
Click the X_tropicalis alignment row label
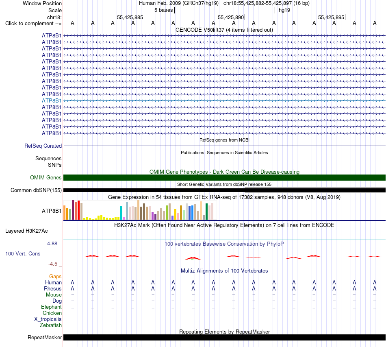pos(48,319)
